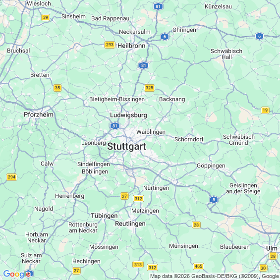
Task: Select the Ulm city label
Action: click(x=272, y=248)
